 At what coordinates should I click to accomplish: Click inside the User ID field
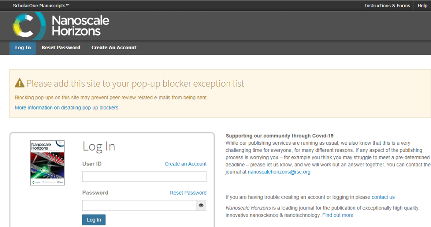click(144, 177)
